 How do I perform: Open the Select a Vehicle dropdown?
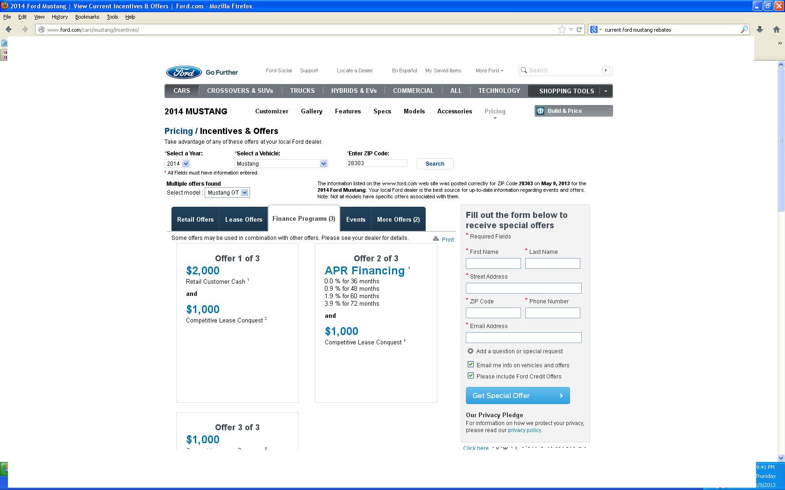point(323,164)
